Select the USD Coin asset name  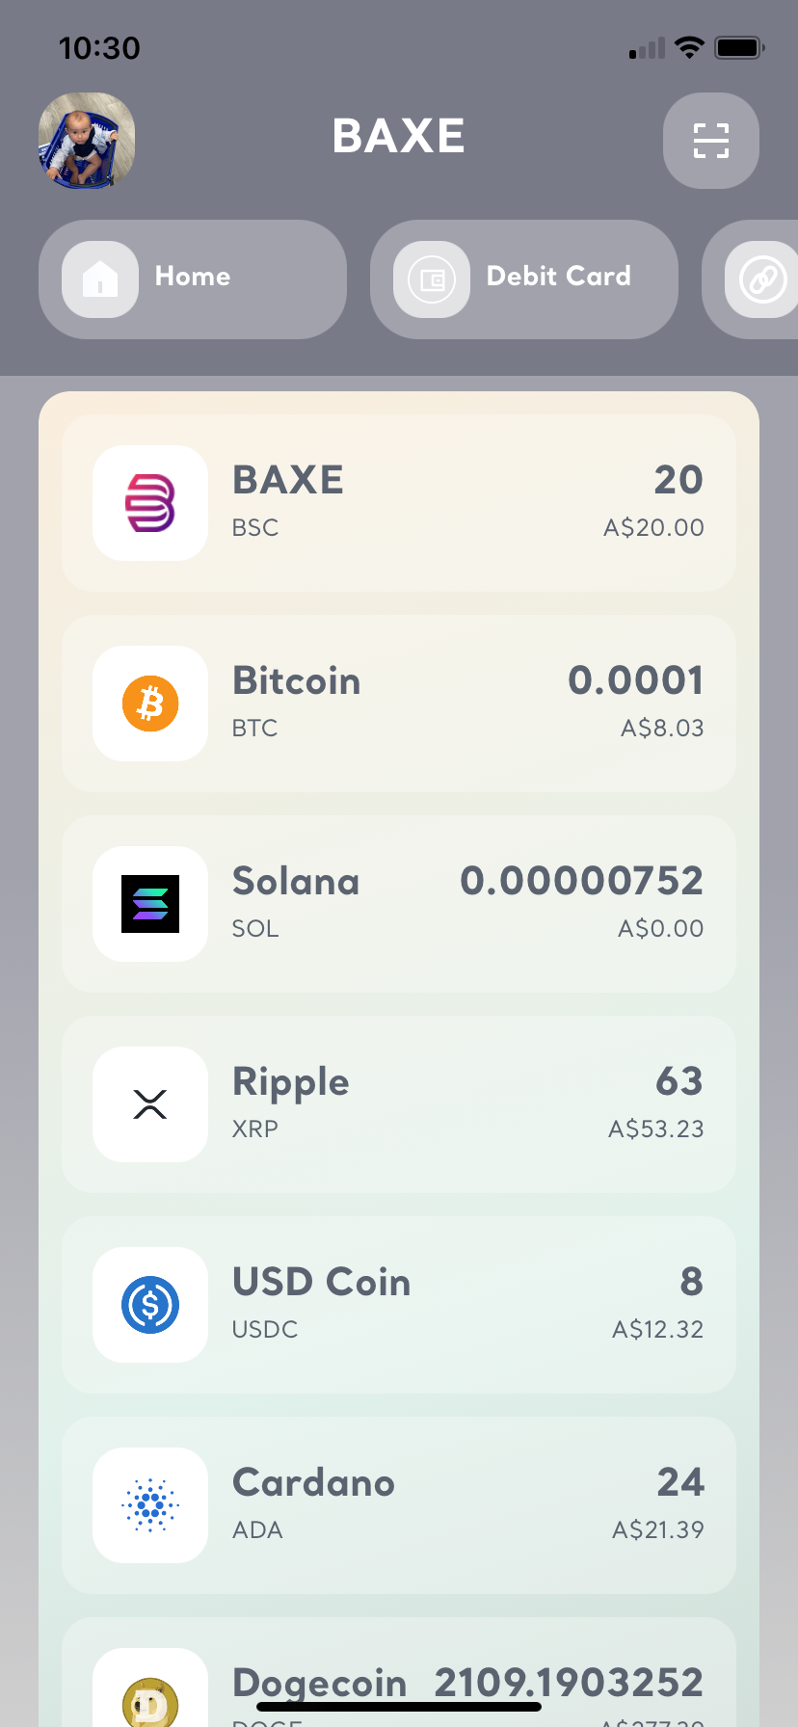point(321,1282)
